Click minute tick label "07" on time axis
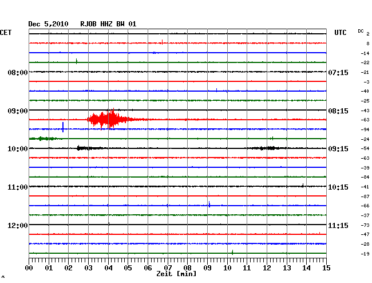The width and height of the screenshot is (372, 283). coord(168,268)
